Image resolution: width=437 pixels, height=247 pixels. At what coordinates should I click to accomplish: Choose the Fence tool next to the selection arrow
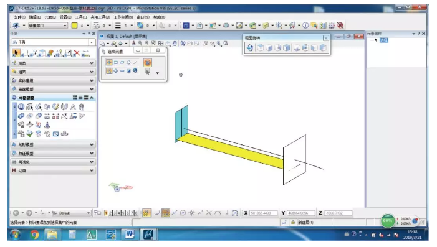[x=24, y=53]
